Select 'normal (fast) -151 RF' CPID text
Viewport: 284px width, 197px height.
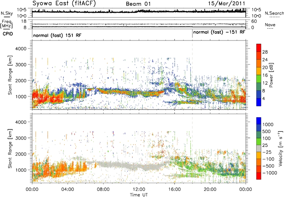tap(219, 32)
